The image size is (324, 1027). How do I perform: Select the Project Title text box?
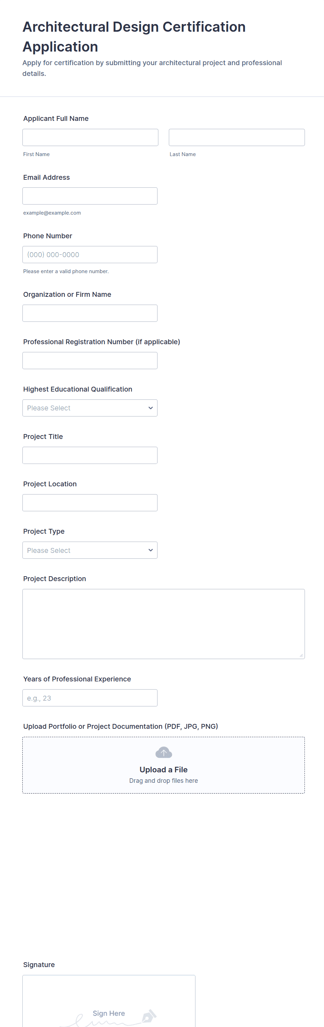coord(90,455)
